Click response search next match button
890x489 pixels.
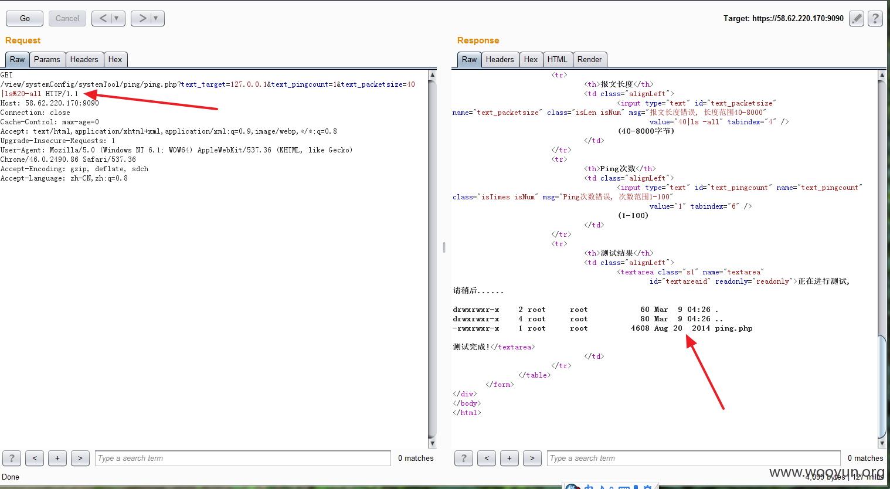tap(532, 458)
